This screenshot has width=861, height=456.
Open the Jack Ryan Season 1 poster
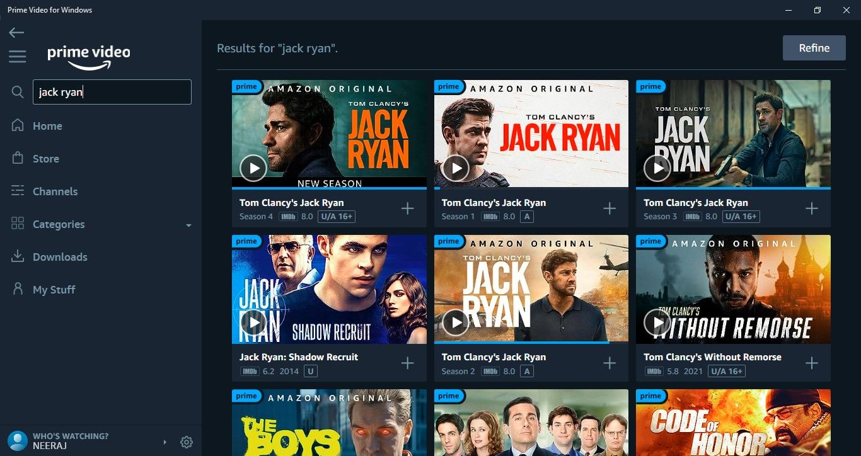tap(531, 134)
